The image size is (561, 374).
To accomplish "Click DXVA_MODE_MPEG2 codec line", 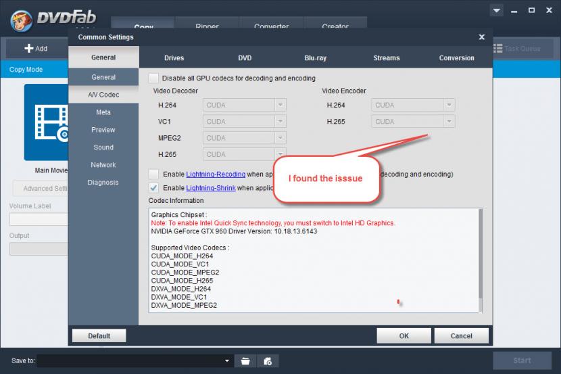I will (x=184, y=305).
